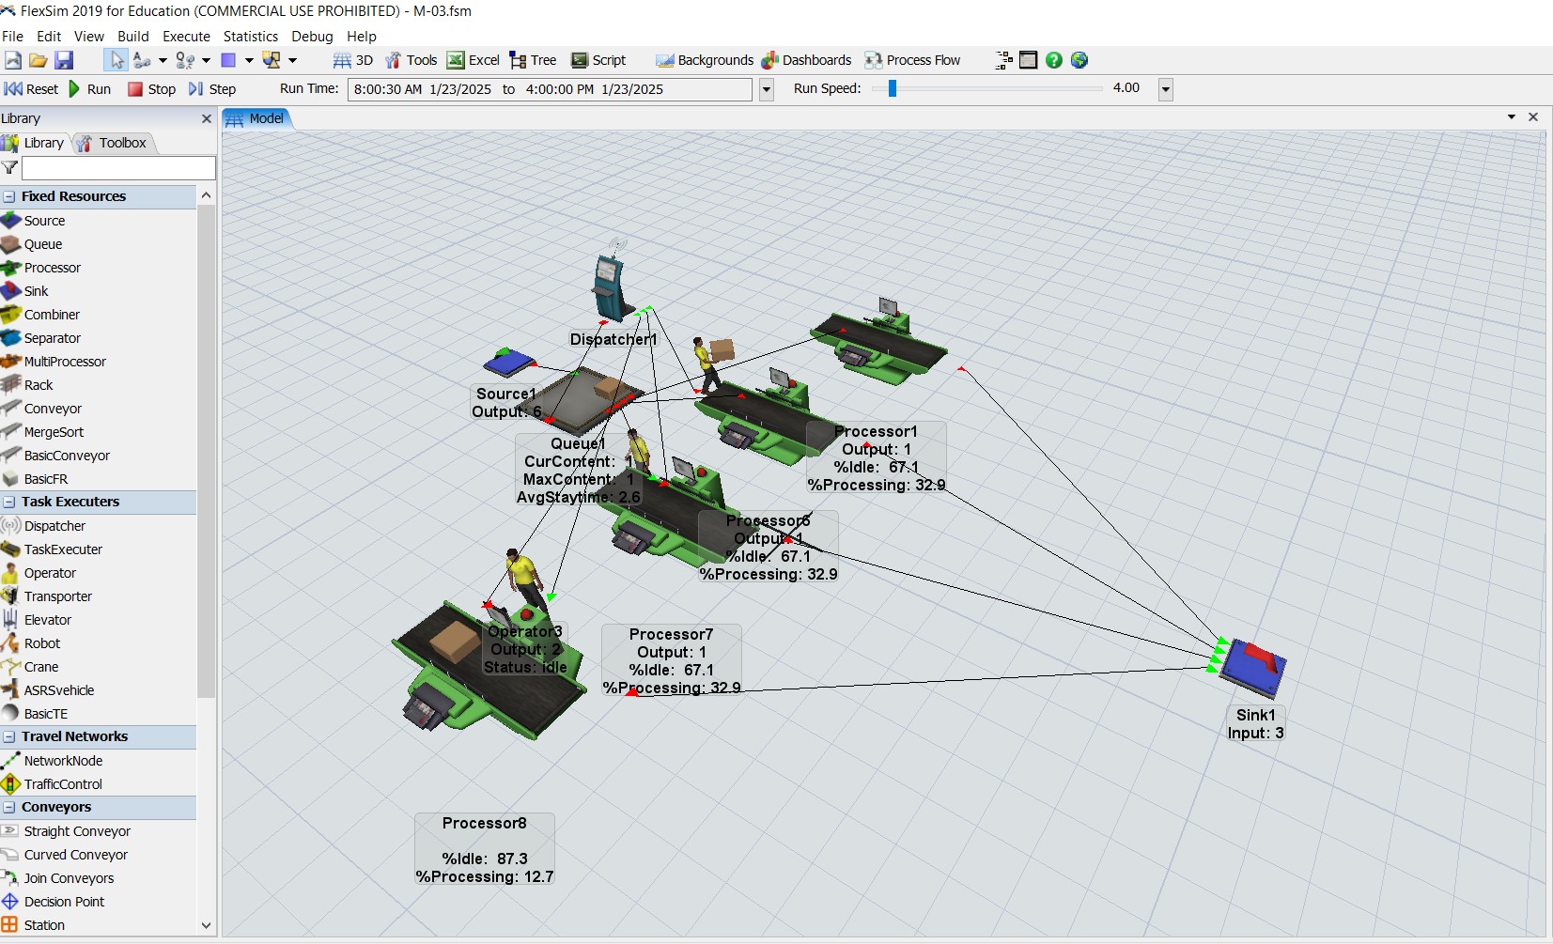Open the Excel interface tool
This screenshot has width=1553, height=944.
point(473,60)
